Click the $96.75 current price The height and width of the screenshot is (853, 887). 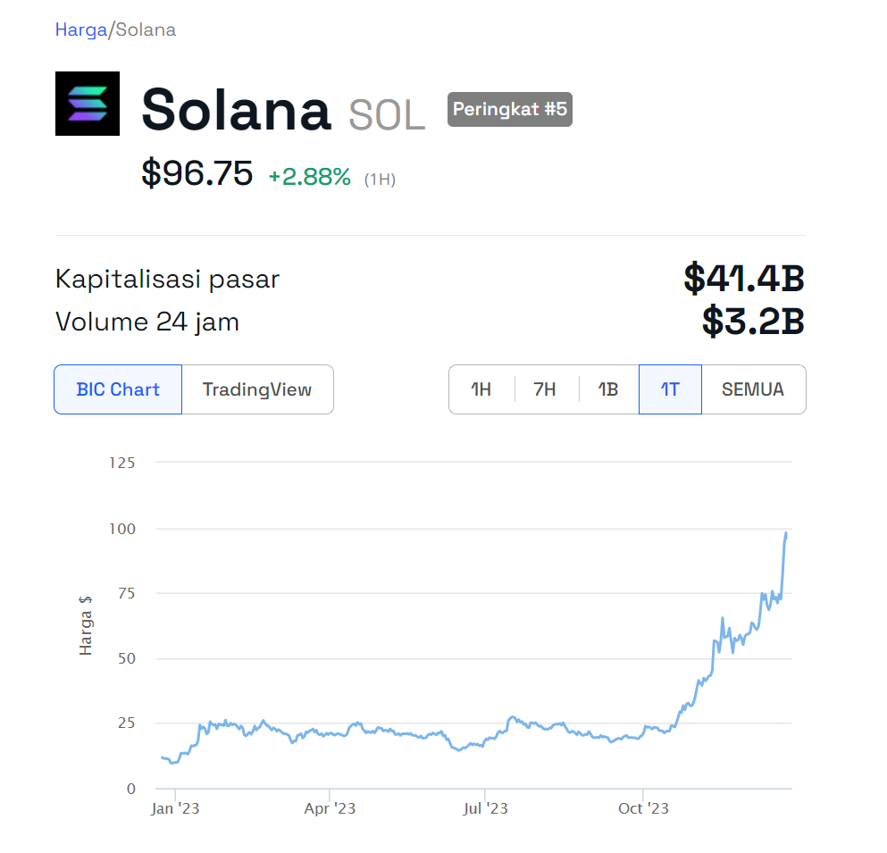pyautogui.click(x=197, y=173)
